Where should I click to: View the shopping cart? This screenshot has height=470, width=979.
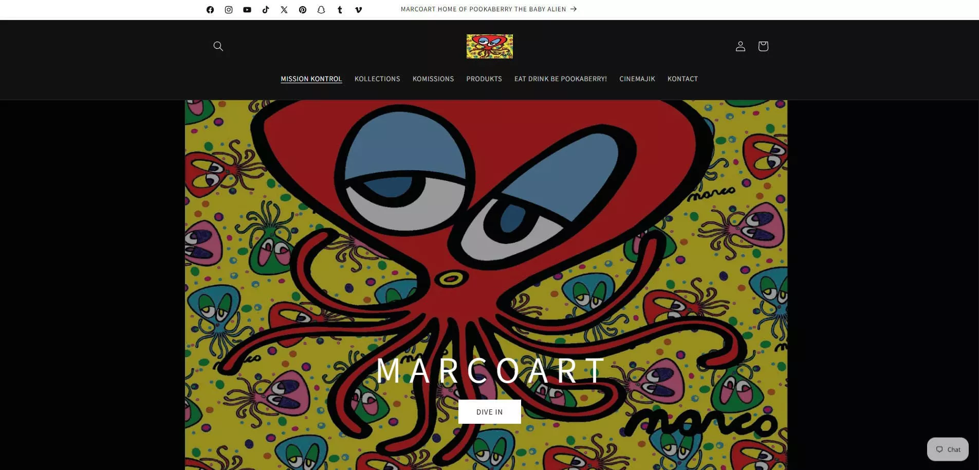763,46
